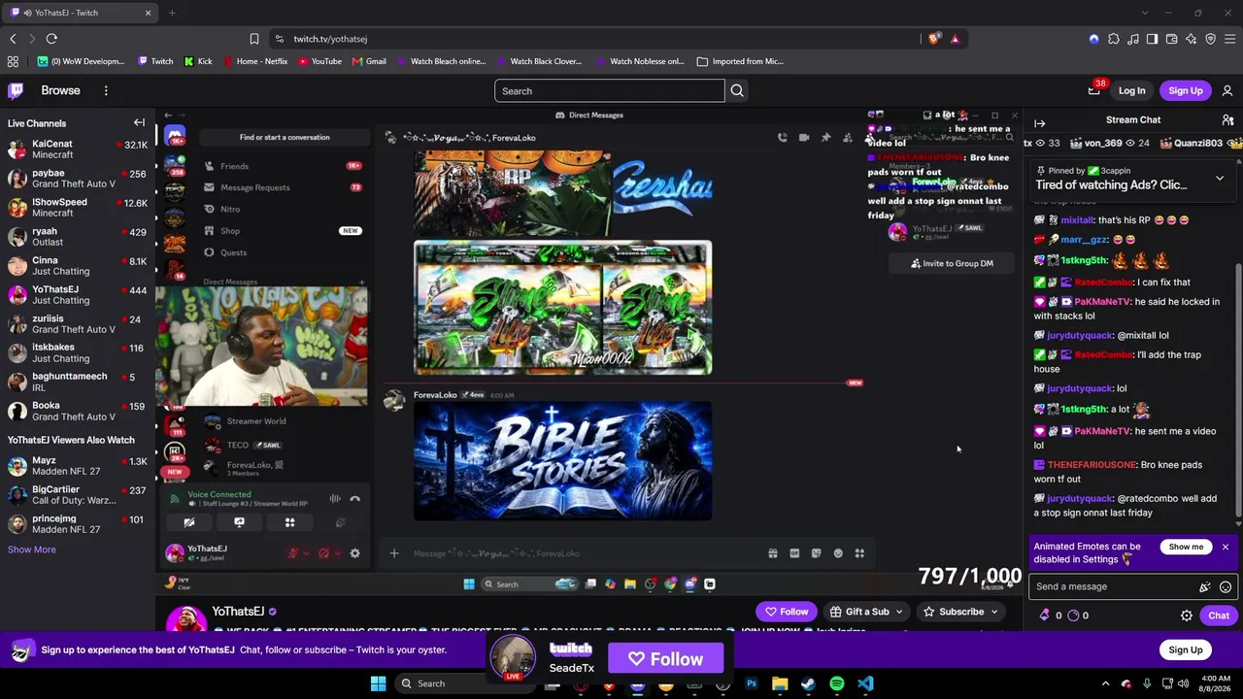Open the browser apps grid icon
The width and height of the screenshot is (1243, 699).
click(13, 61)
